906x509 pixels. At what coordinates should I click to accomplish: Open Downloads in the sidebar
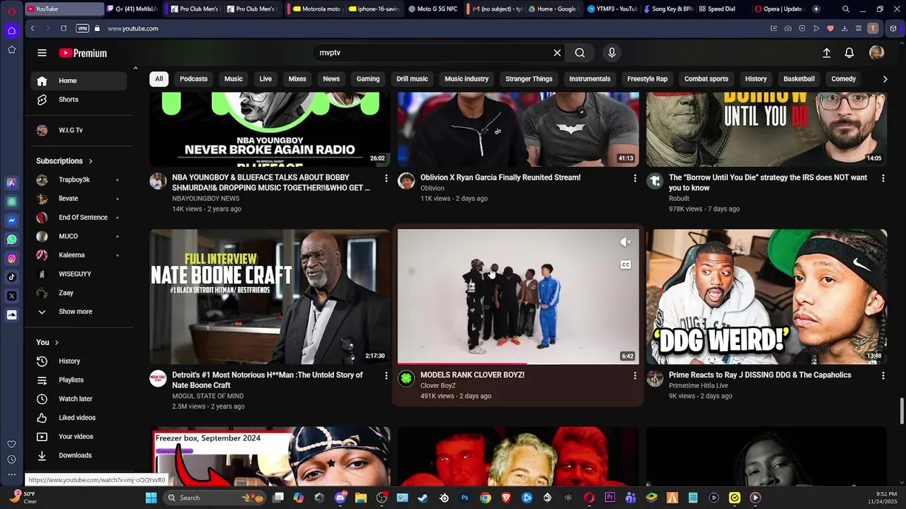click(79, 455)
